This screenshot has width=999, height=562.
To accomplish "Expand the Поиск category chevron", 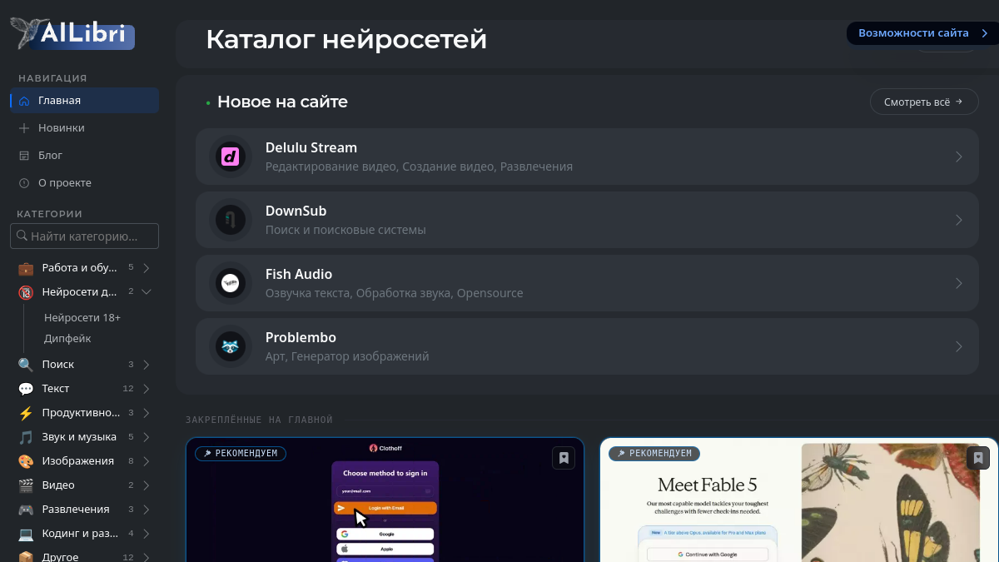I will [x=147, y=365].
